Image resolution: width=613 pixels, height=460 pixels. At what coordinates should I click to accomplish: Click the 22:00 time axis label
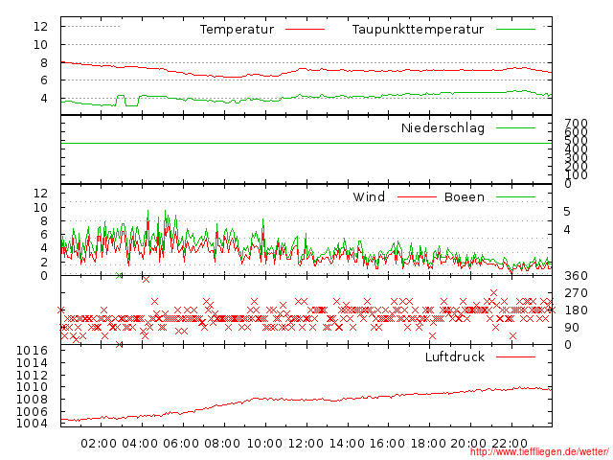point(510,444)
